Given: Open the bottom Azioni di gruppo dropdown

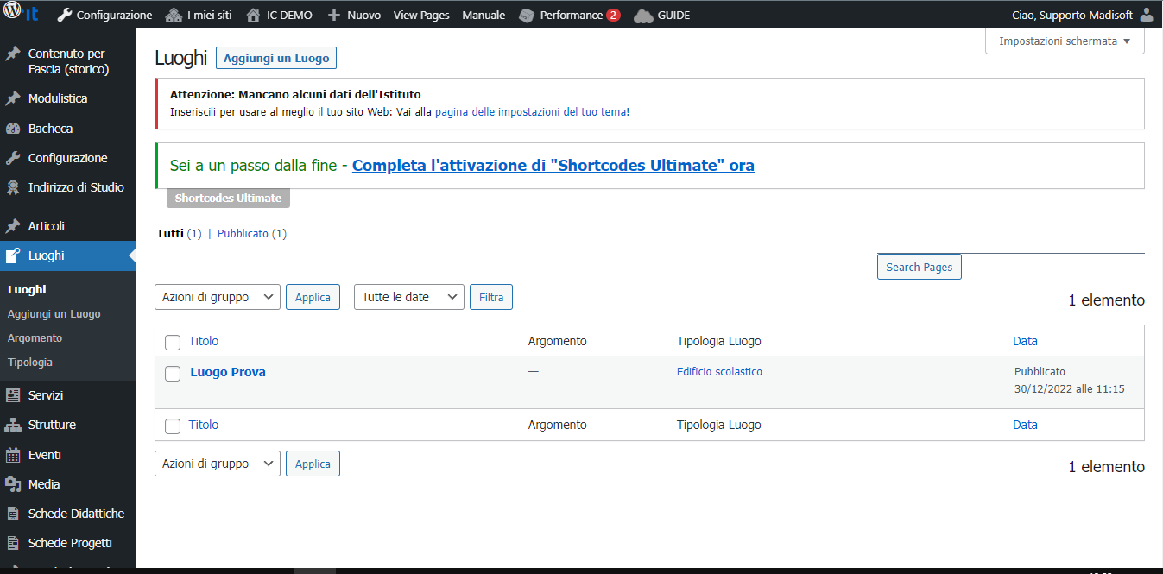Looking at the screenshot, I should pos(218,464).
